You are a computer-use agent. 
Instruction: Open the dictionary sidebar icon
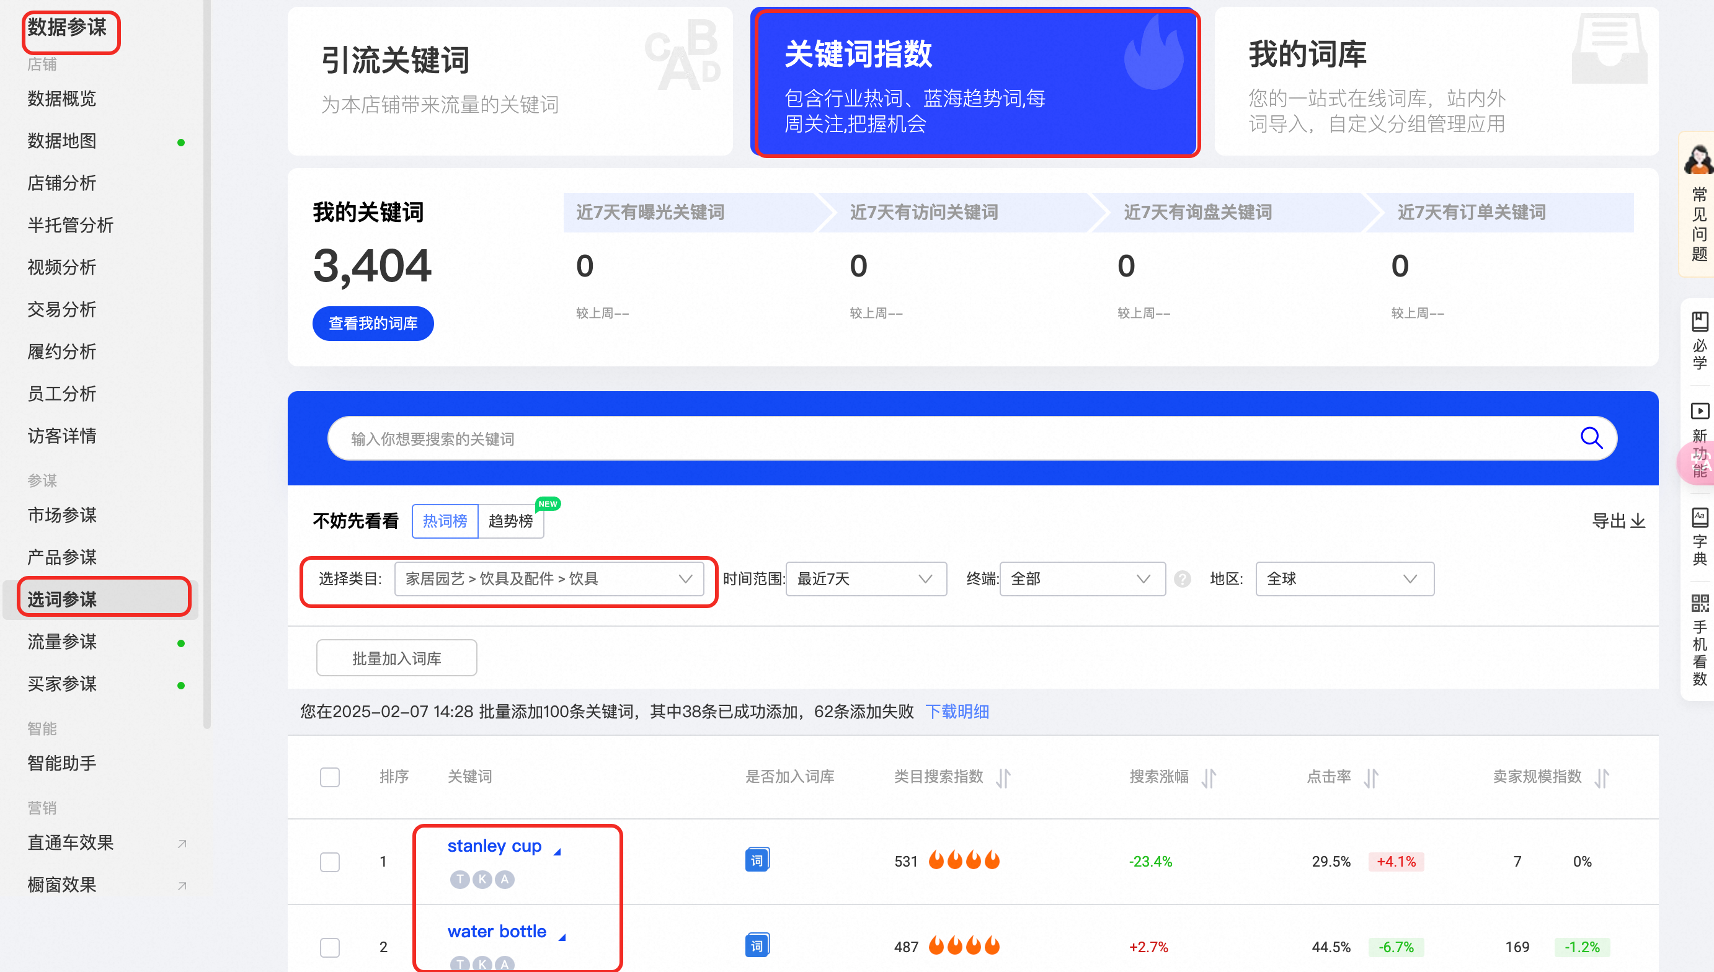(1699, 518)
